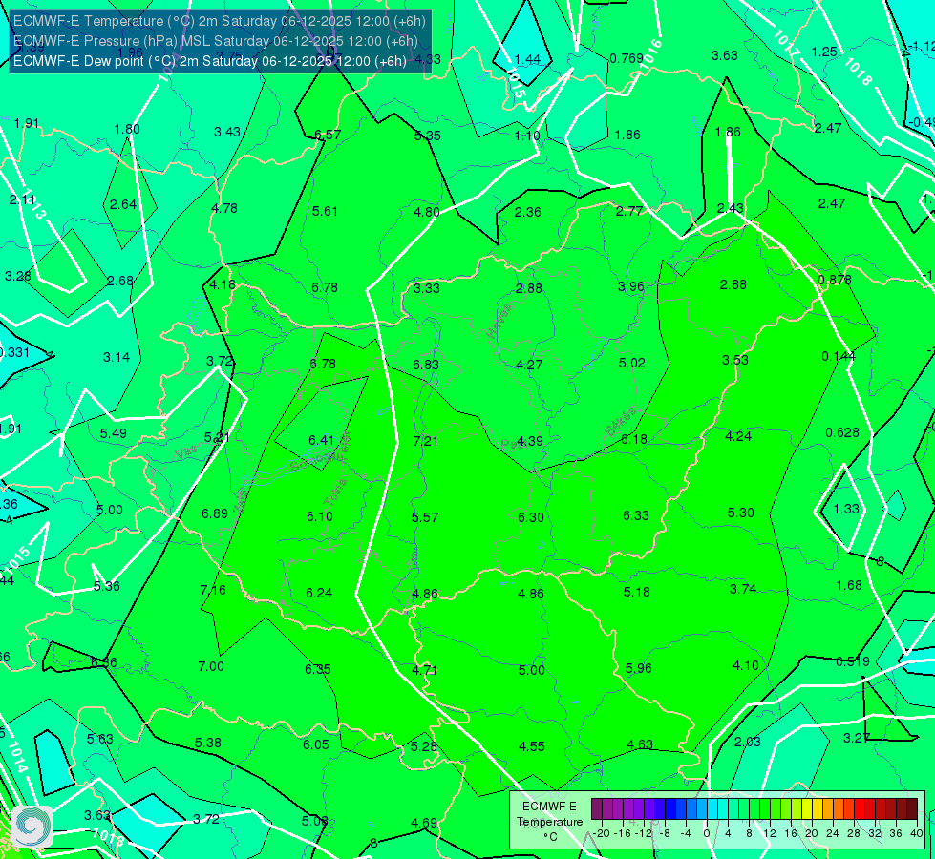Click the 6.18 temperature value
935x859 pixels.
(634, 439)
